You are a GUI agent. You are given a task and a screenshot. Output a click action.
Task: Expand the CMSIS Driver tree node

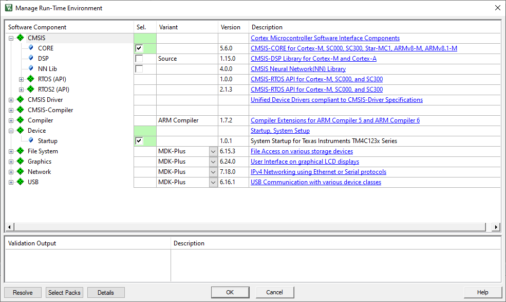pos(11,100)
